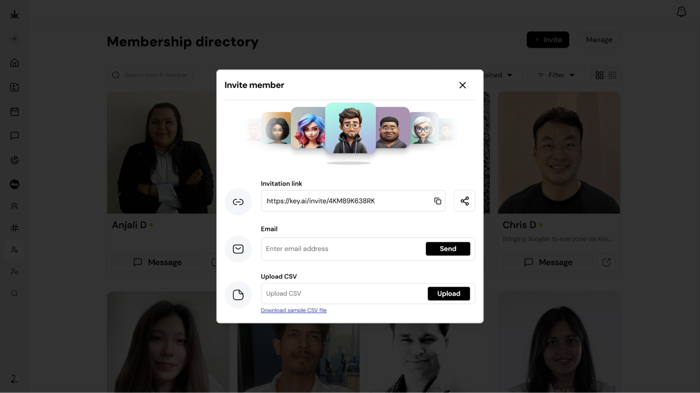Click the Upload button for CSV

coord(448,294)
